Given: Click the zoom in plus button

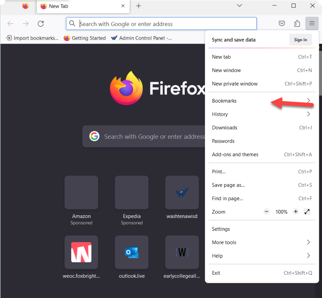Looking at the screenshot, I should (296, 211).
